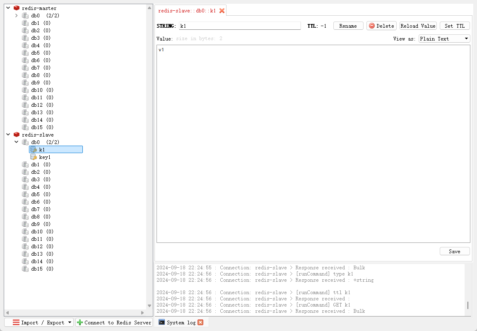Select redis-master db7 (0) row
Screen dimensions: 477x331
[x=41, y=68]
